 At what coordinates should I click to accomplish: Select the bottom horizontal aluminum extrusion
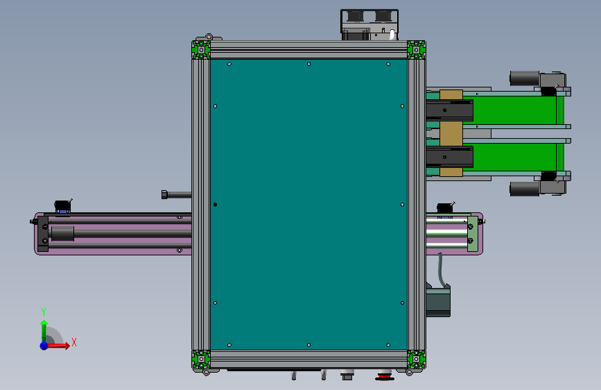308,359
